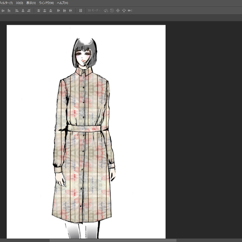Click the align bottom edges icon
The height and width of the screenshot is (242, 242).
pyautogui.click(x=9, y=11)
